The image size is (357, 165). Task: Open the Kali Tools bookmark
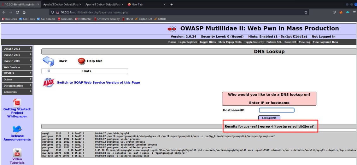tap(27, 19)
